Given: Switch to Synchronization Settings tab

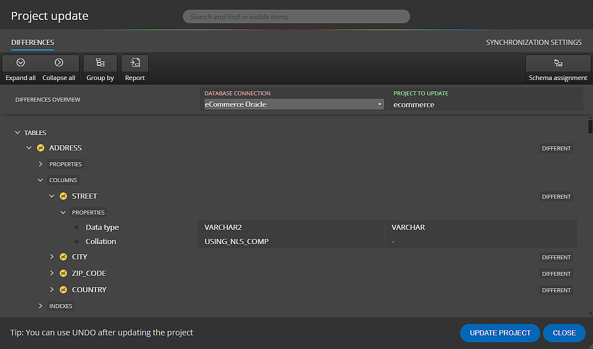Looking at the screenshot, I should [x=533, y=43].
